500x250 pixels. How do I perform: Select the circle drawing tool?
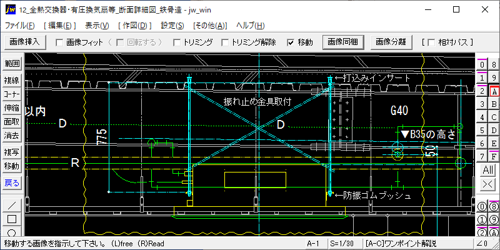pos(12,232)
